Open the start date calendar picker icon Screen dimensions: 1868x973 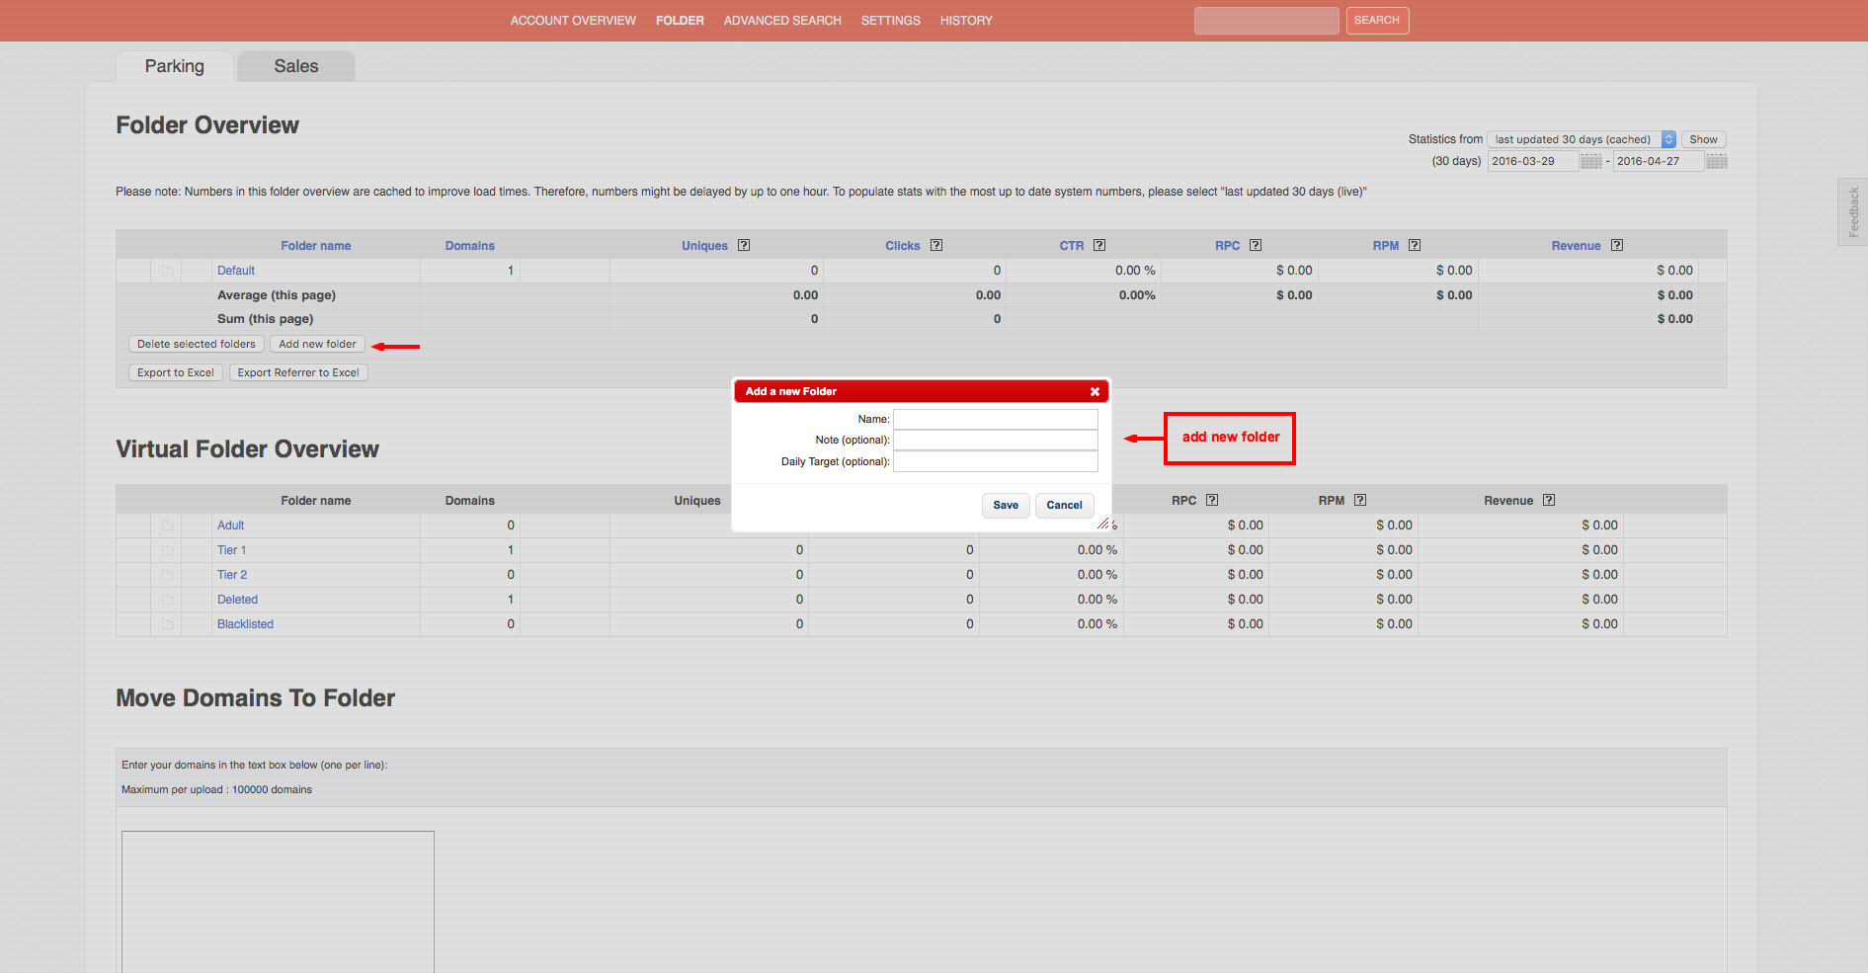click(x=1590, y=162)
